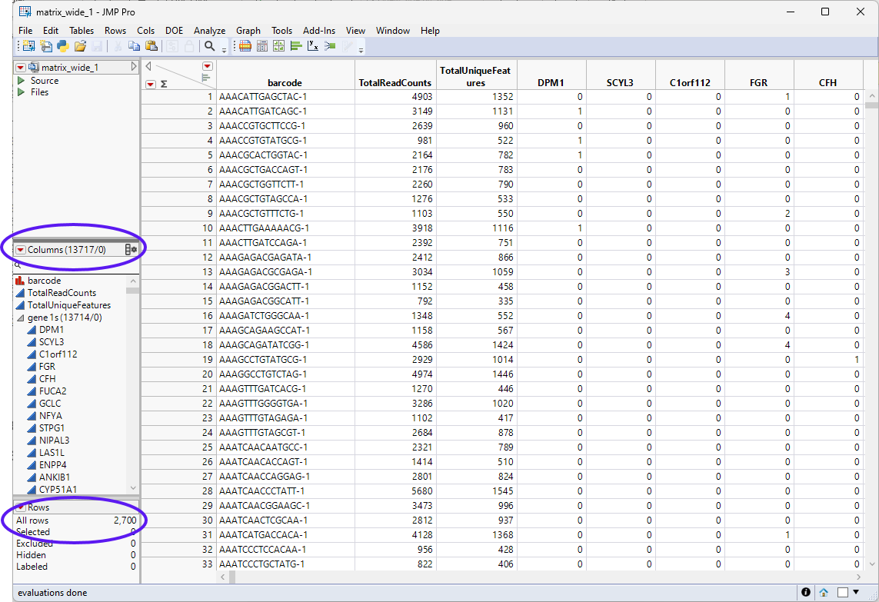Click the Python script toolbar icon
This screenshot has height=602, width=879.
[63, 46]
